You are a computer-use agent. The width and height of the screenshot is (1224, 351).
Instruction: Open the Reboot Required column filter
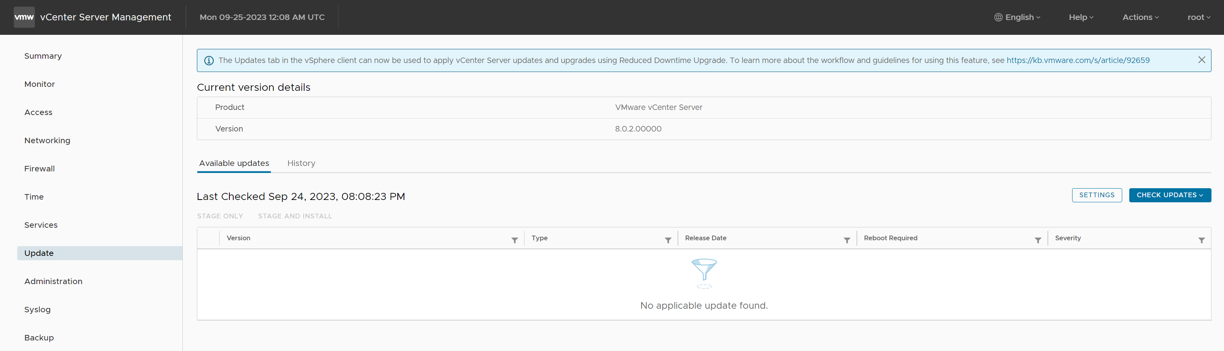[x=1038, y=240]
